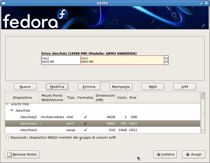Sort by the Dispositivo column header

point(22,97)
